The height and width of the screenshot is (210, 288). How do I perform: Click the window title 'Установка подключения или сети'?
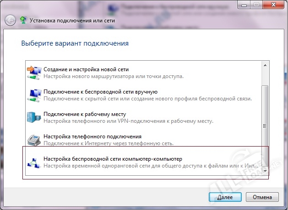[x=72, y=21]
